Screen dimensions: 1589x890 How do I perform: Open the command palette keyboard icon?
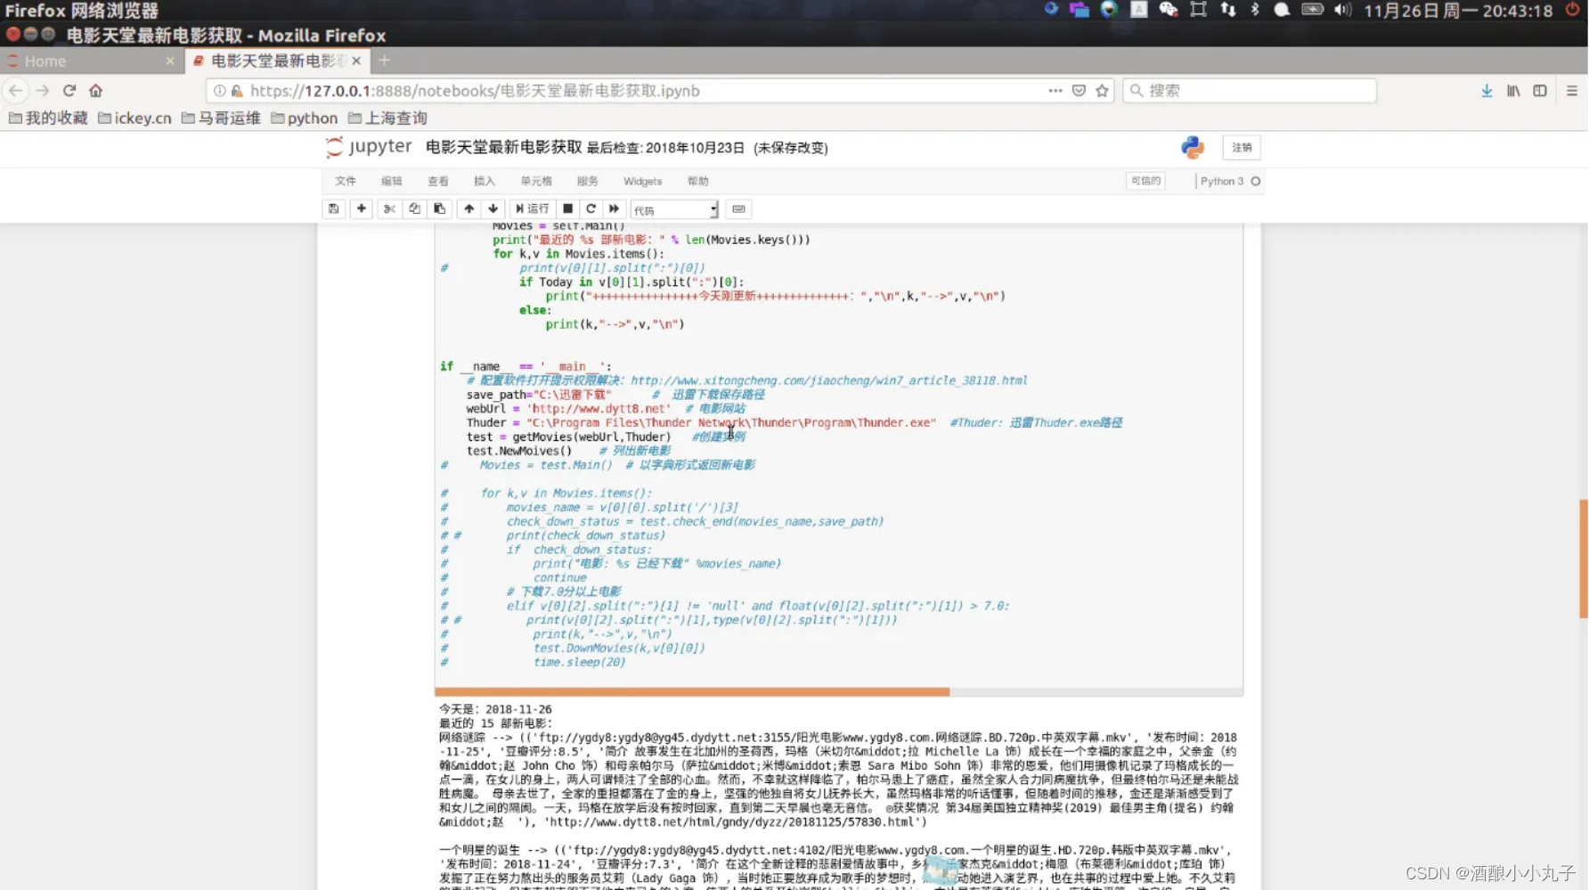click(x=738, y=208)
